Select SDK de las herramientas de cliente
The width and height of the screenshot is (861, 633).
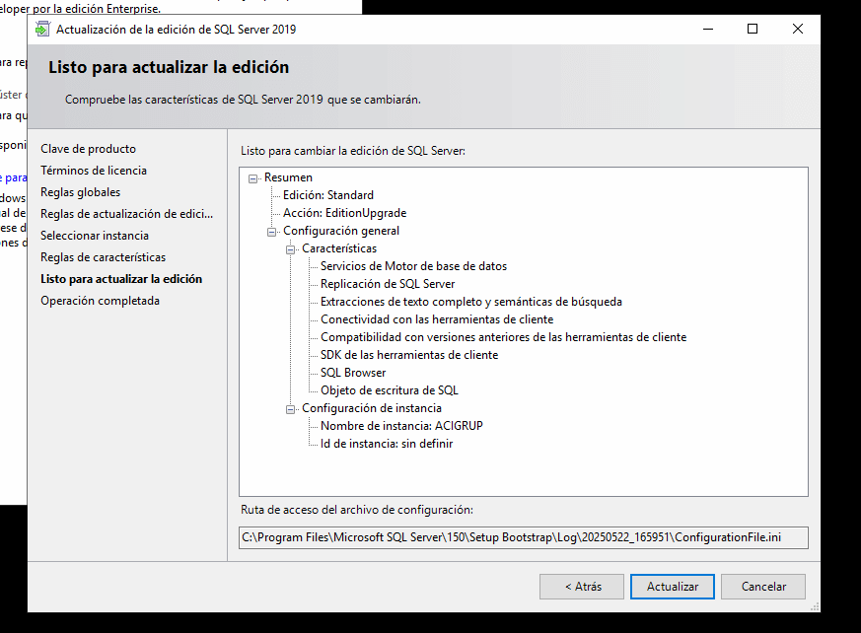tap(409, 355)
